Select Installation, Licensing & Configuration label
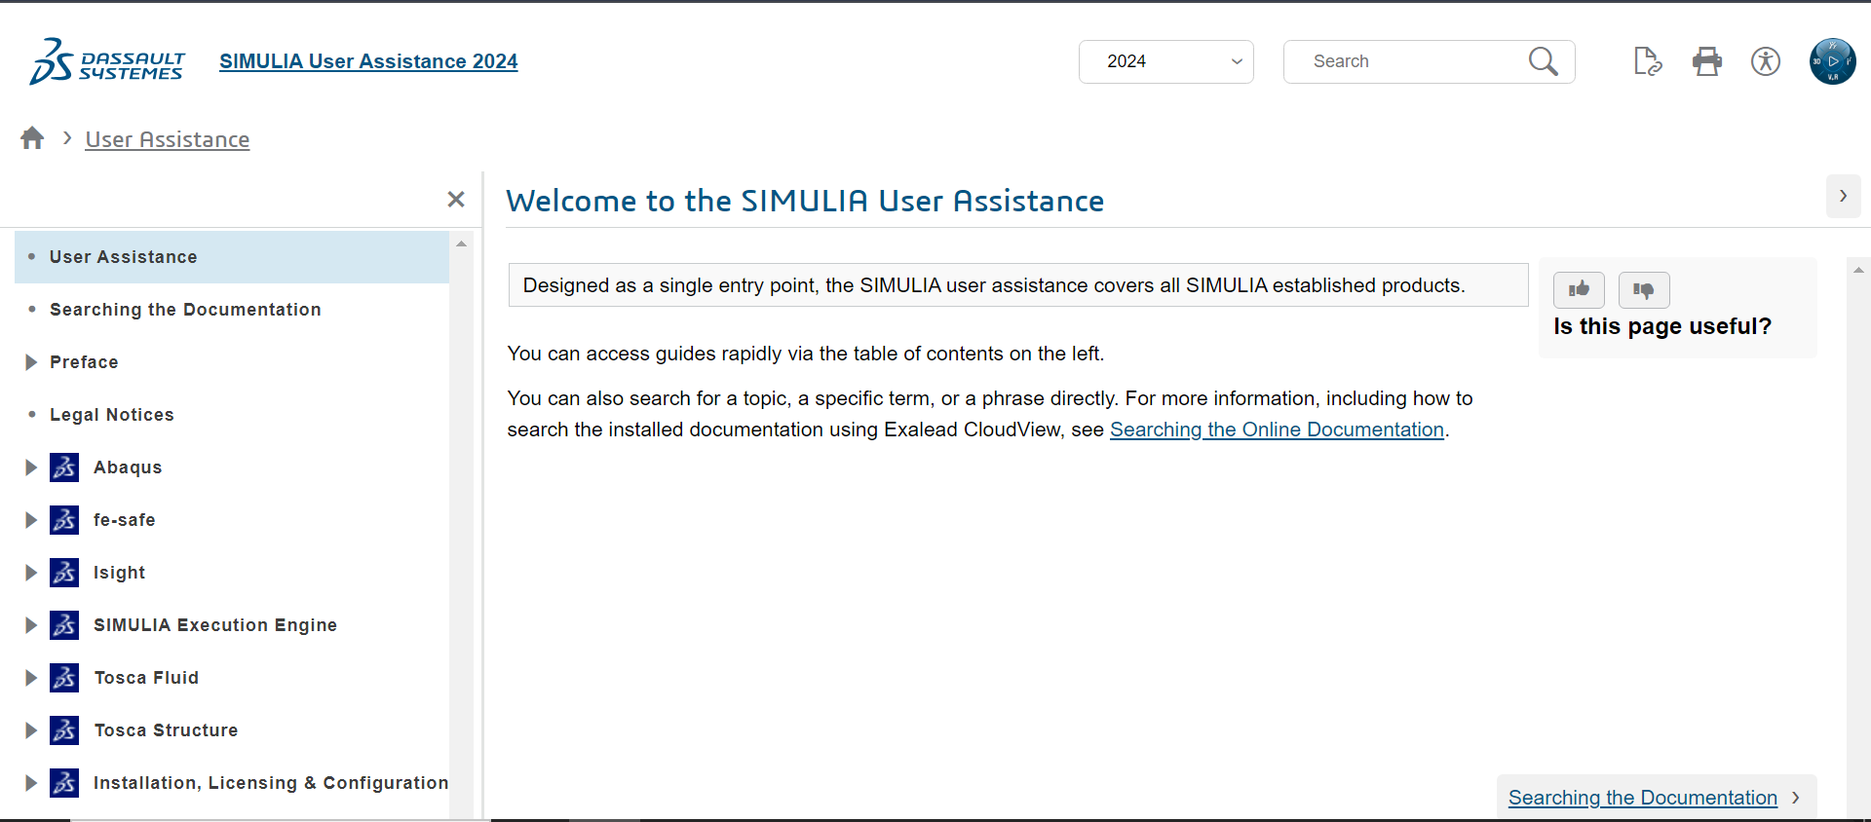The width and height of the screenshot is (1871, 822). click(x=271, y=783)
